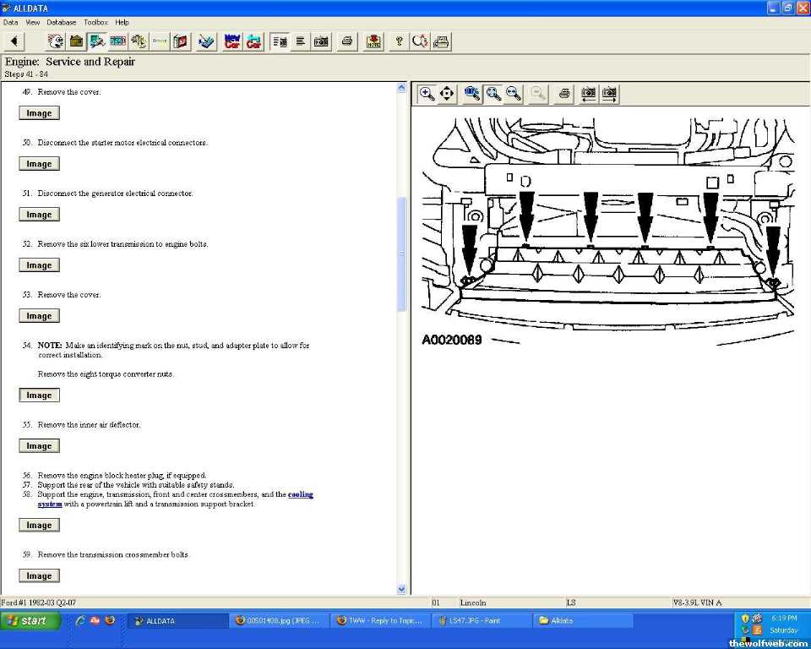Select the zoom-in magnifier in image viewer
The width and height of the screenshot is (811, 649).
point(427,94)
